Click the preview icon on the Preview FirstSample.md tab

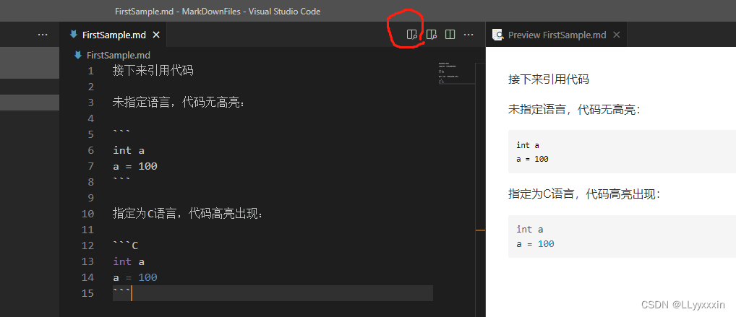497,35
